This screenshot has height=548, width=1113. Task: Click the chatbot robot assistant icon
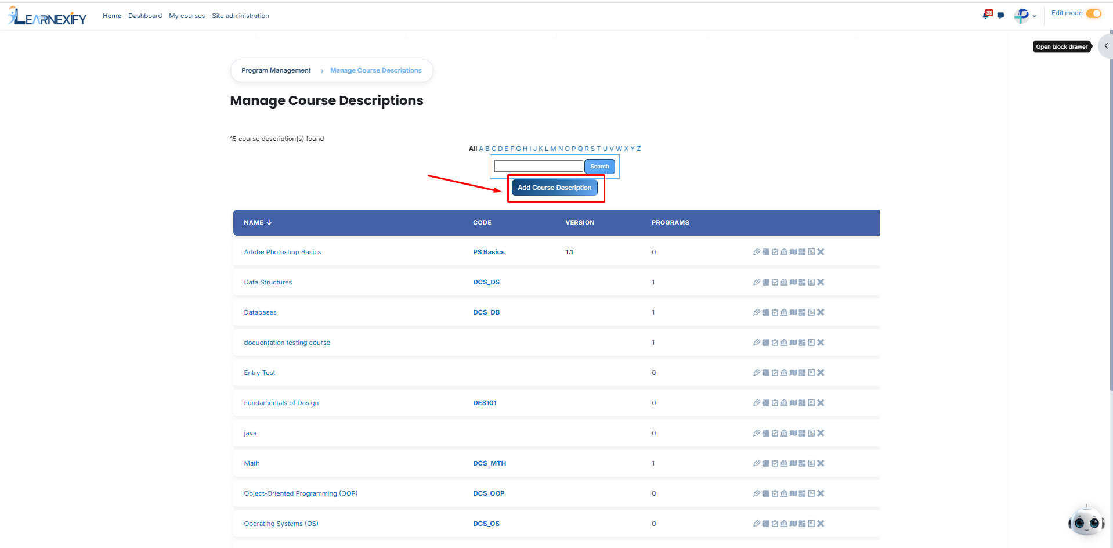point(1086,522)
